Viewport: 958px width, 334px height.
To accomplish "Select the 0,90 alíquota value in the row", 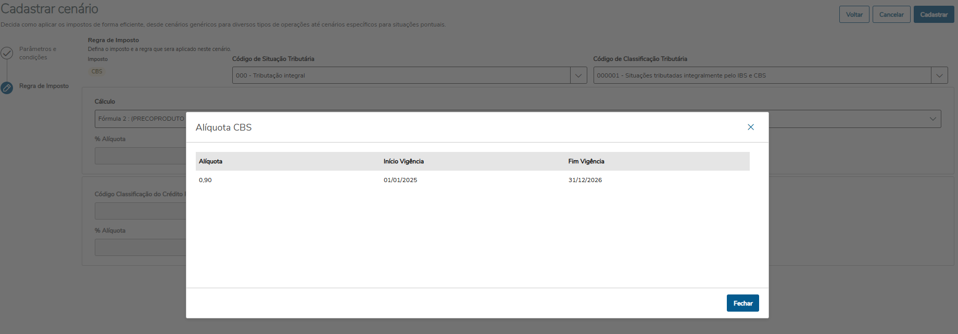I will coord(205,180).
